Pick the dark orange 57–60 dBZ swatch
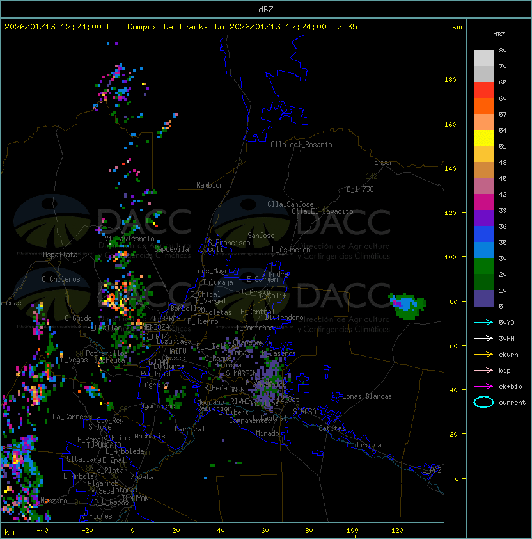Screen dimensions: 532x539 pyautogui.click(x=483, y=106)
